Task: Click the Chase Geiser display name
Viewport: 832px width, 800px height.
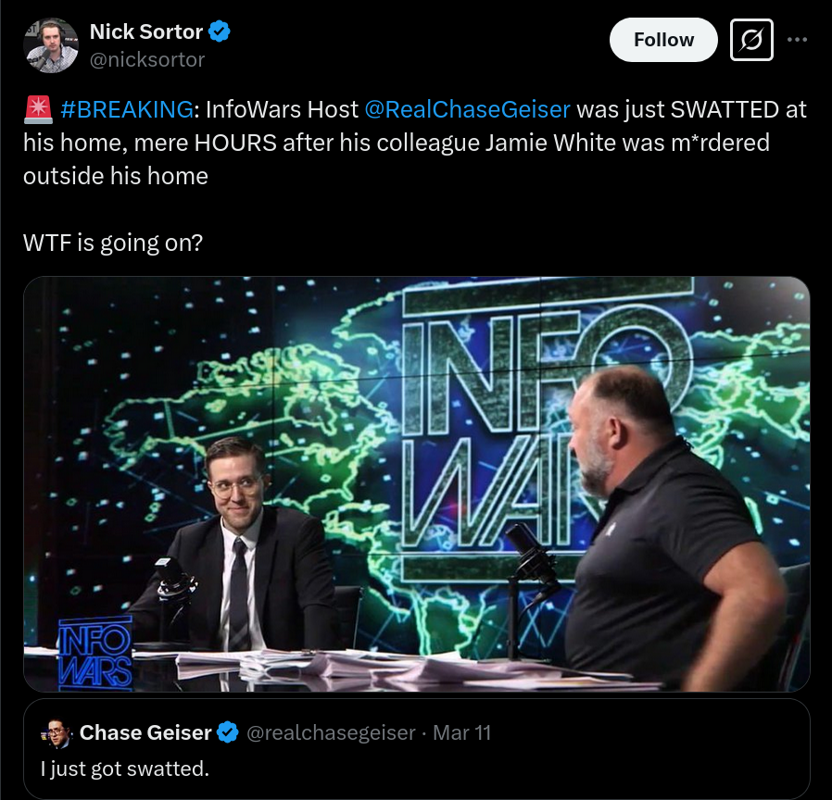Action: pyautogui.click(x=145, y=732)
